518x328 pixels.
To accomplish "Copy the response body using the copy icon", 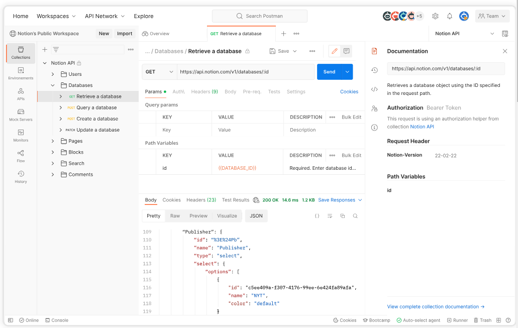I will point(343,216).
